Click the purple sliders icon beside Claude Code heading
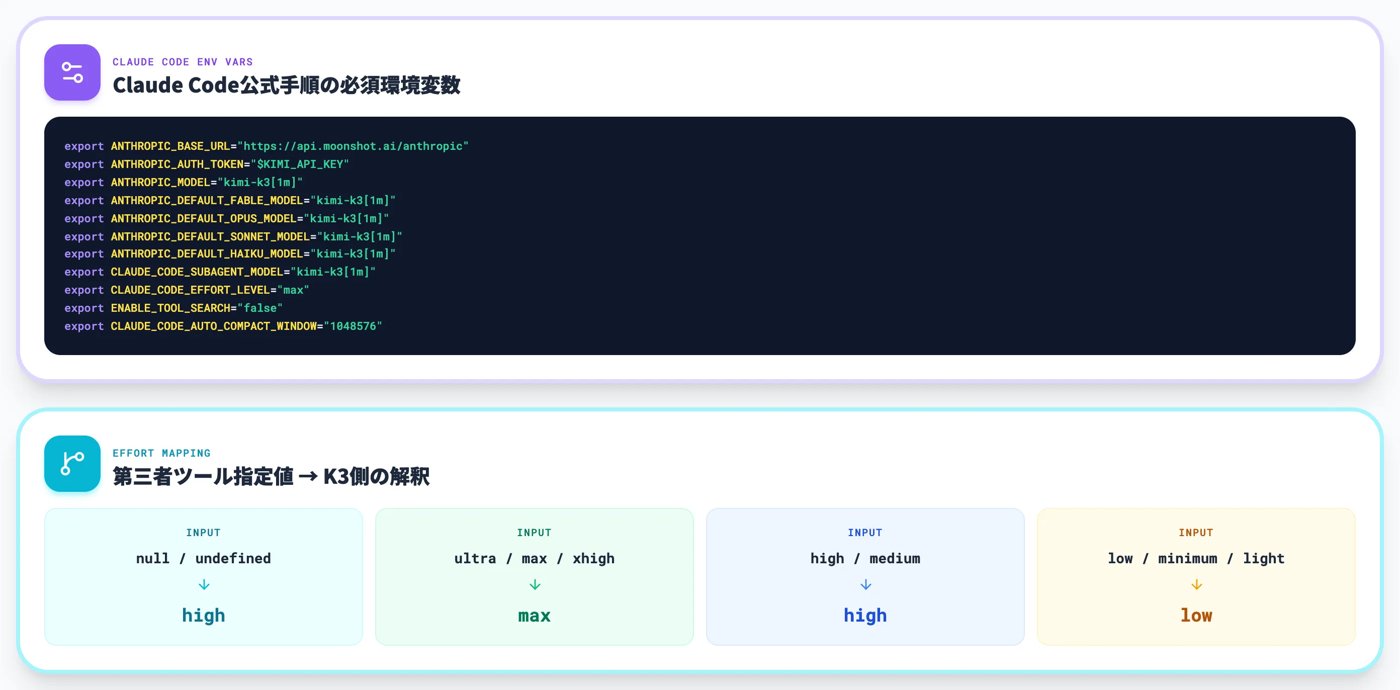1400x690 pixels. [x=72, y=72]
